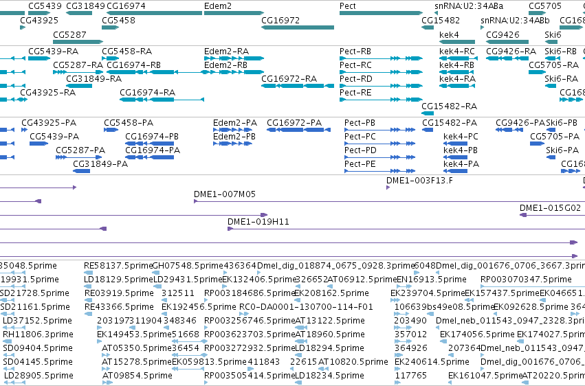
Task: Click the CG9426 gene feature
Action: pyautogui.click(x=507, y=42)
